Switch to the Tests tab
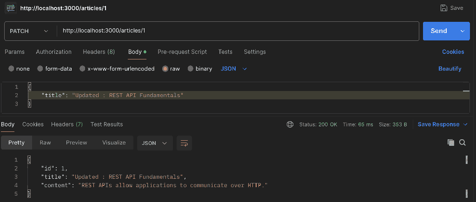Viewport: 476px width, 202px height. (225, 52)
